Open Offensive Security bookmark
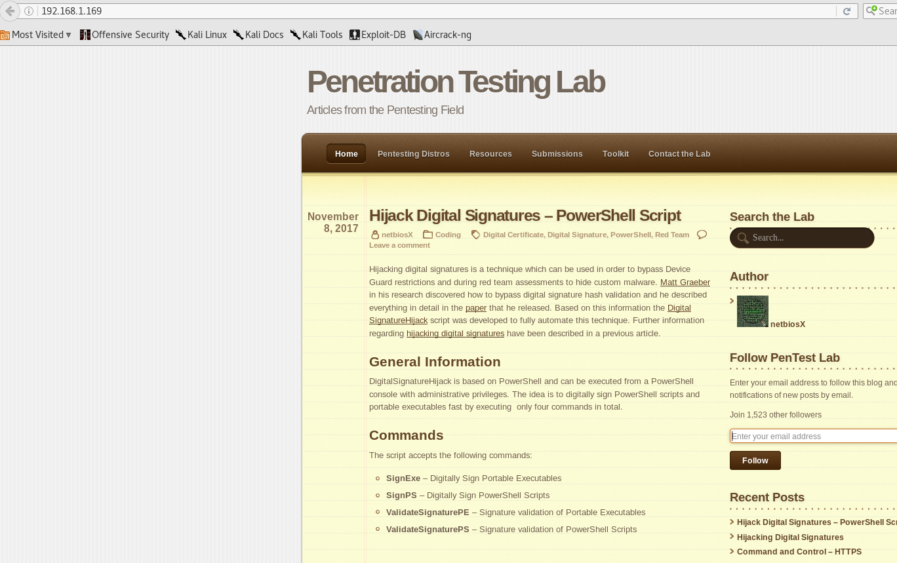897x563 pixels. tap(125, 35)
